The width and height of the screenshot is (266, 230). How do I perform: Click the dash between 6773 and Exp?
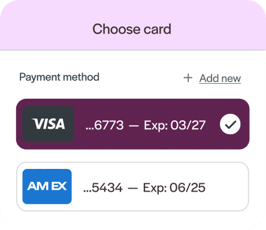134,126
